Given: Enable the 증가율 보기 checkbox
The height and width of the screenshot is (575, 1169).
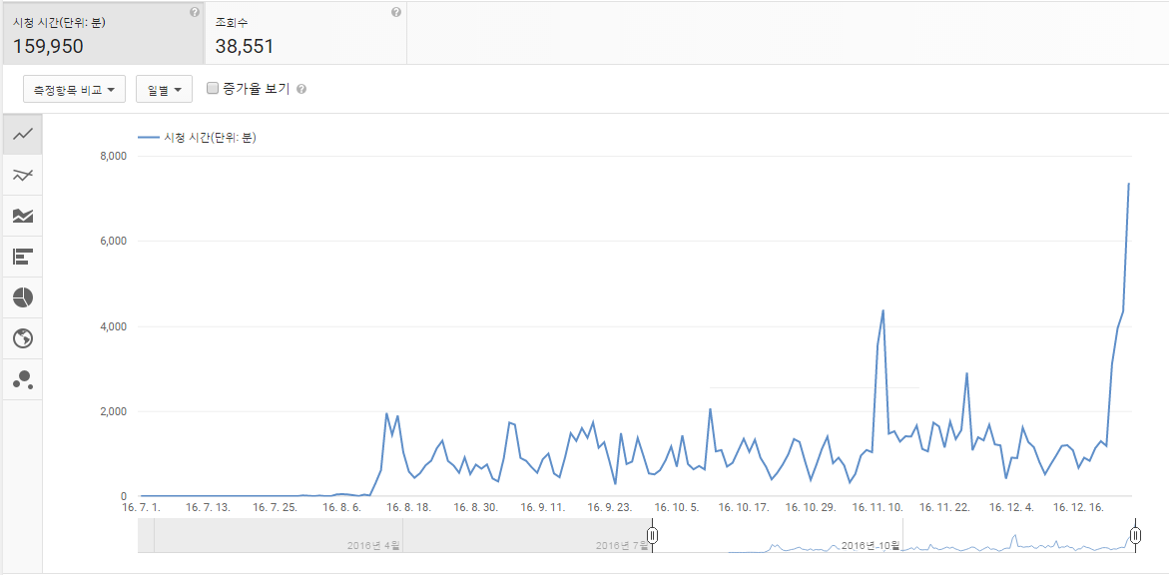Looking at the screenshot, I should [x=213, y=88].
